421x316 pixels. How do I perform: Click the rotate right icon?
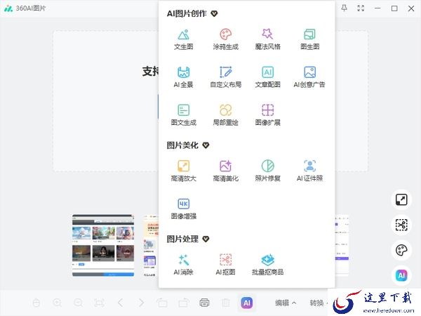(x=184, y=303)
